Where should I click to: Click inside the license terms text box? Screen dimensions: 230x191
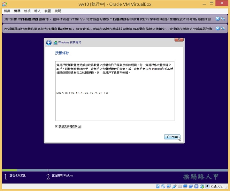115,91
